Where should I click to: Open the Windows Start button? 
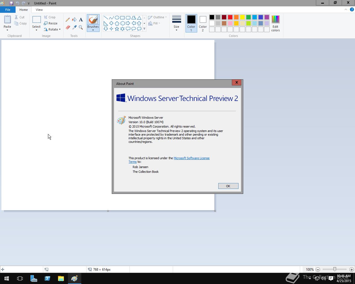[x=7, y=278]
